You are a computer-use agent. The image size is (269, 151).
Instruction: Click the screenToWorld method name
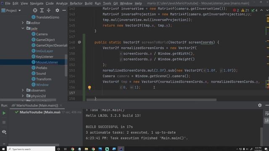click(x=155, y=42)
